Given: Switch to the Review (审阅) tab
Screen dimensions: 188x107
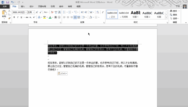Looking at the screenshot, I should coord(70,6).
